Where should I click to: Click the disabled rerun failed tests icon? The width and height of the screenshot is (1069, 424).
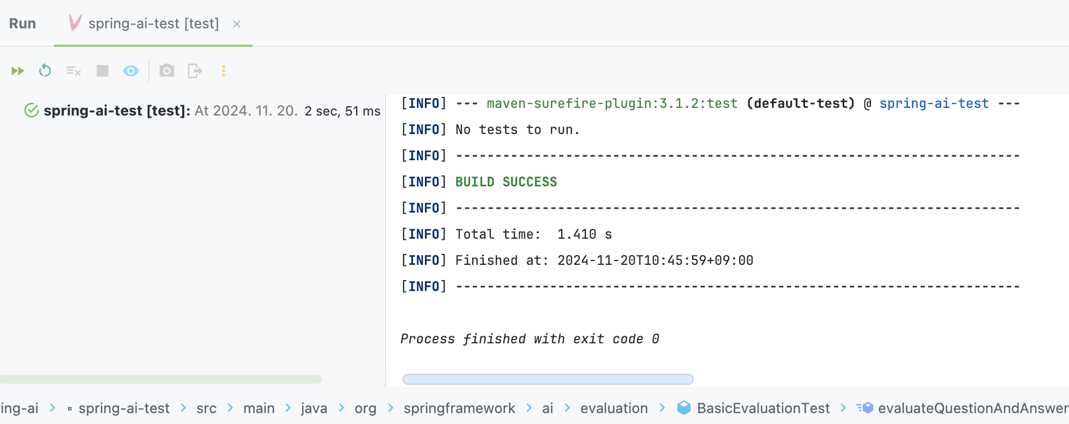pos(74,71)
